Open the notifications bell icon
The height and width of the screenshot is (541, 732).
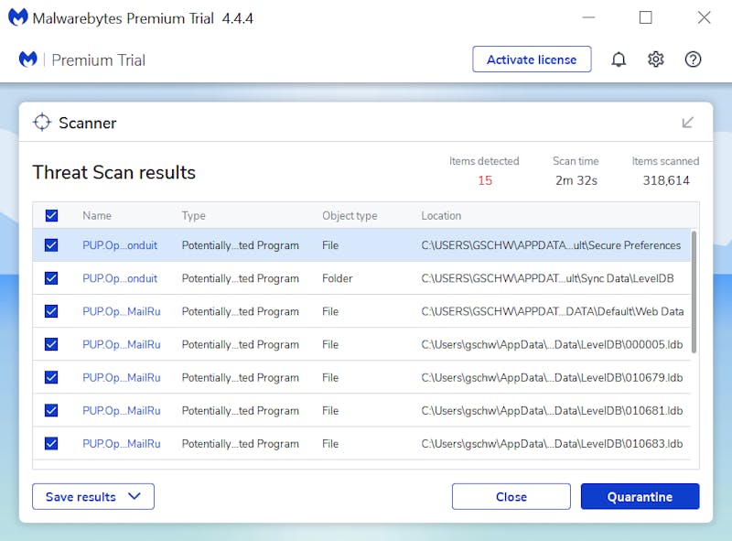click(619, 60)
